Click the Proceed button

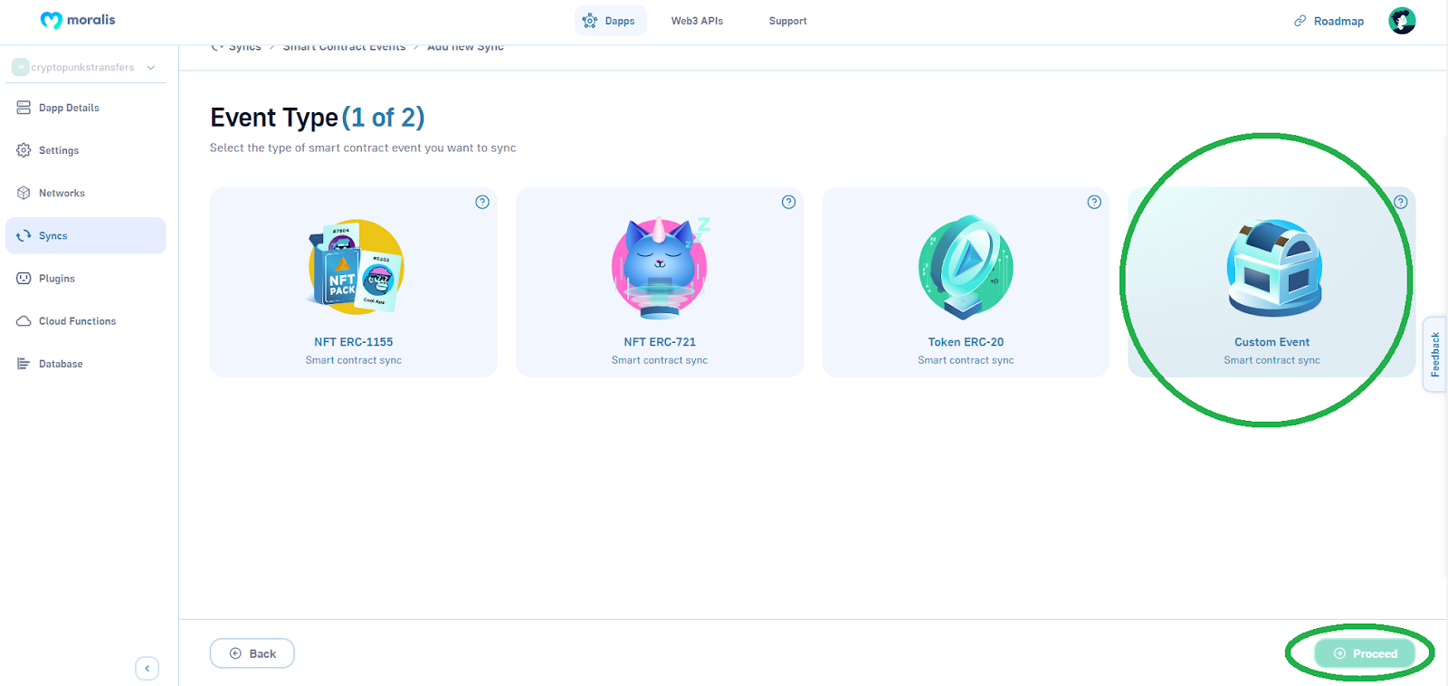[x=1364, y=653]
